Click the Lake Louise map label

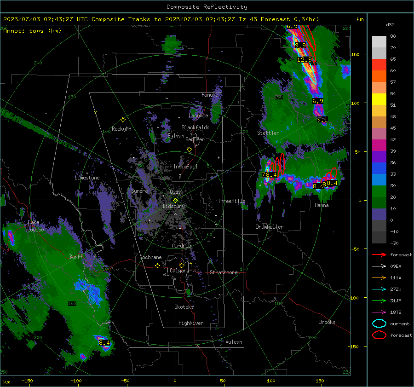pyautogui.click(x=35, y=226)
